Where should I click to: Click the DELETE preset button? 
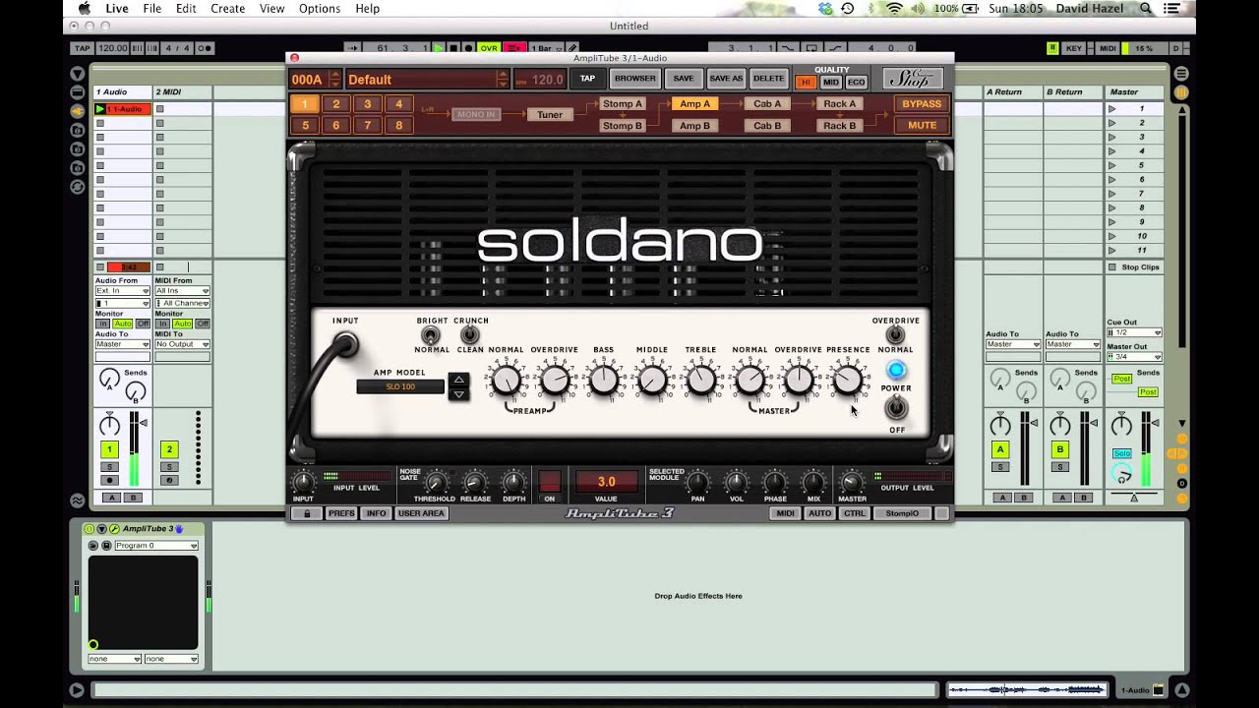768,79
